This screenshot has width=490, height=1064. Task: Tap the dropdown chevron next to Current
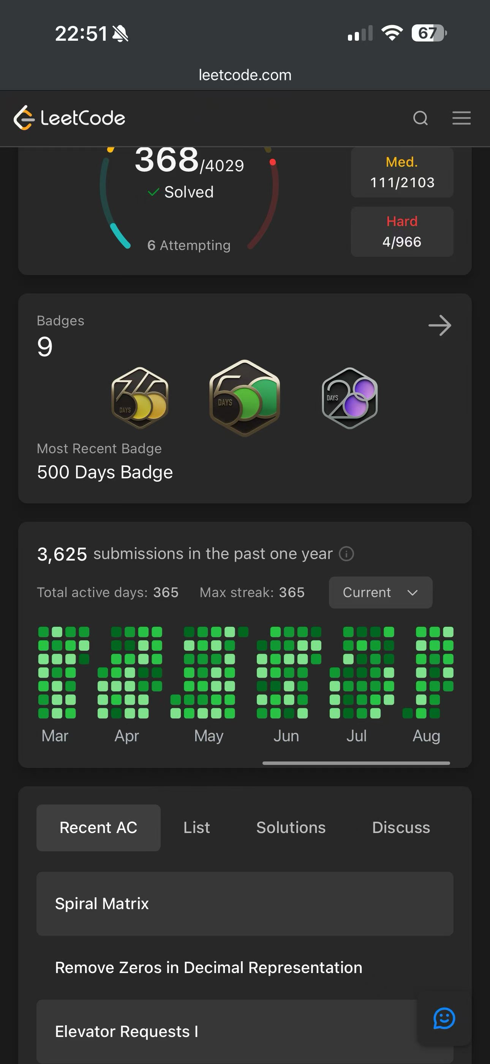413,593
